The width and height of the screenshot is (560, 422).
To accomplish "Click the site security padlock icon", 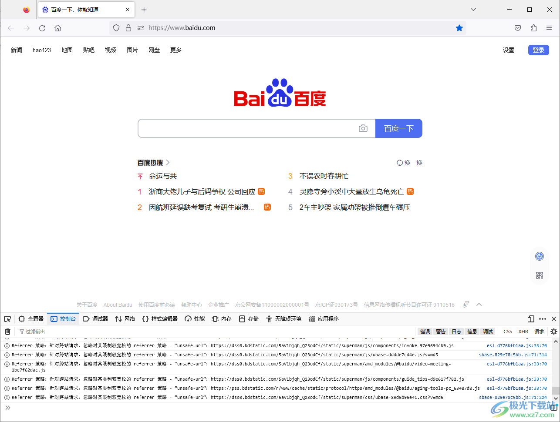I will point(128,28).
